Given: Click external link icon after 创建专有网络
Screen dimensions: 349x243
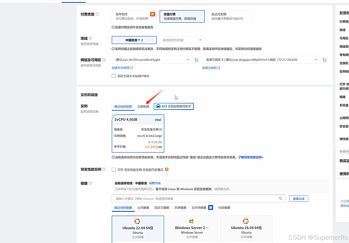Looking at the screenshot, I should point(131,68).
